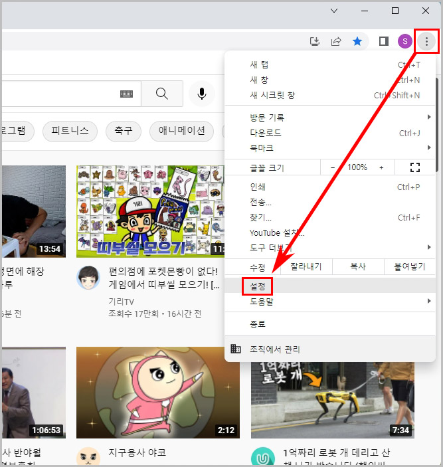Viewport: 443px width, 467px height.
Task: Open the 13:54 video thumbnail
Action: click(34, 211)
